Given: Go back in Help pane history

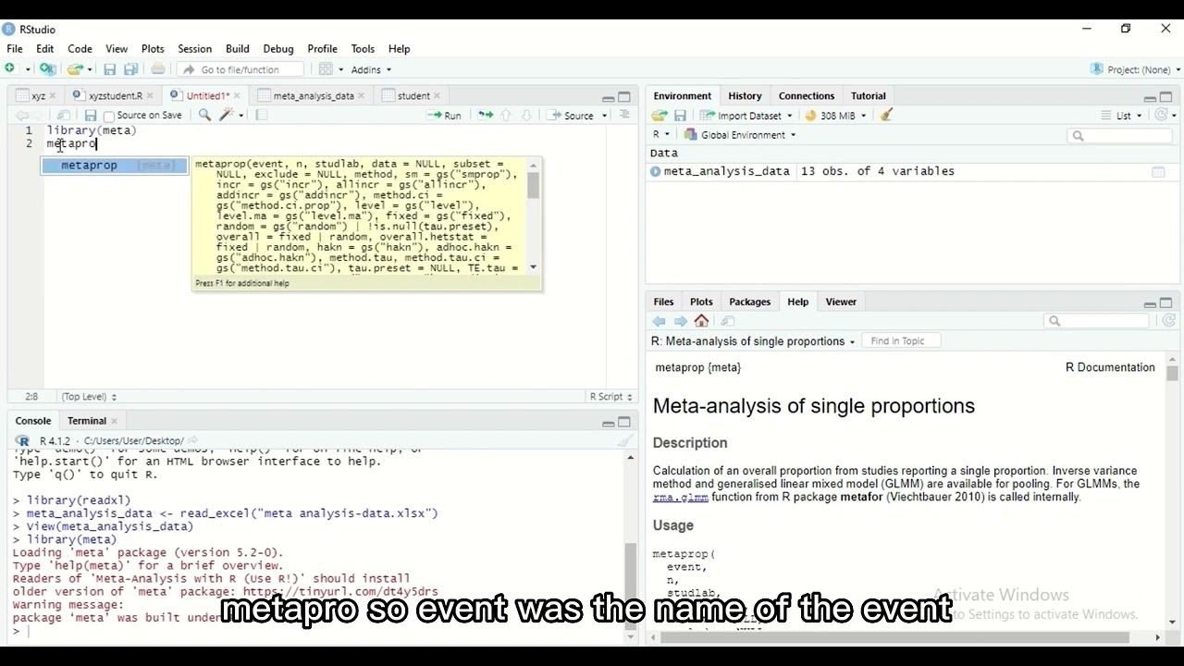Looking at the screenshot, I should 660,321.
